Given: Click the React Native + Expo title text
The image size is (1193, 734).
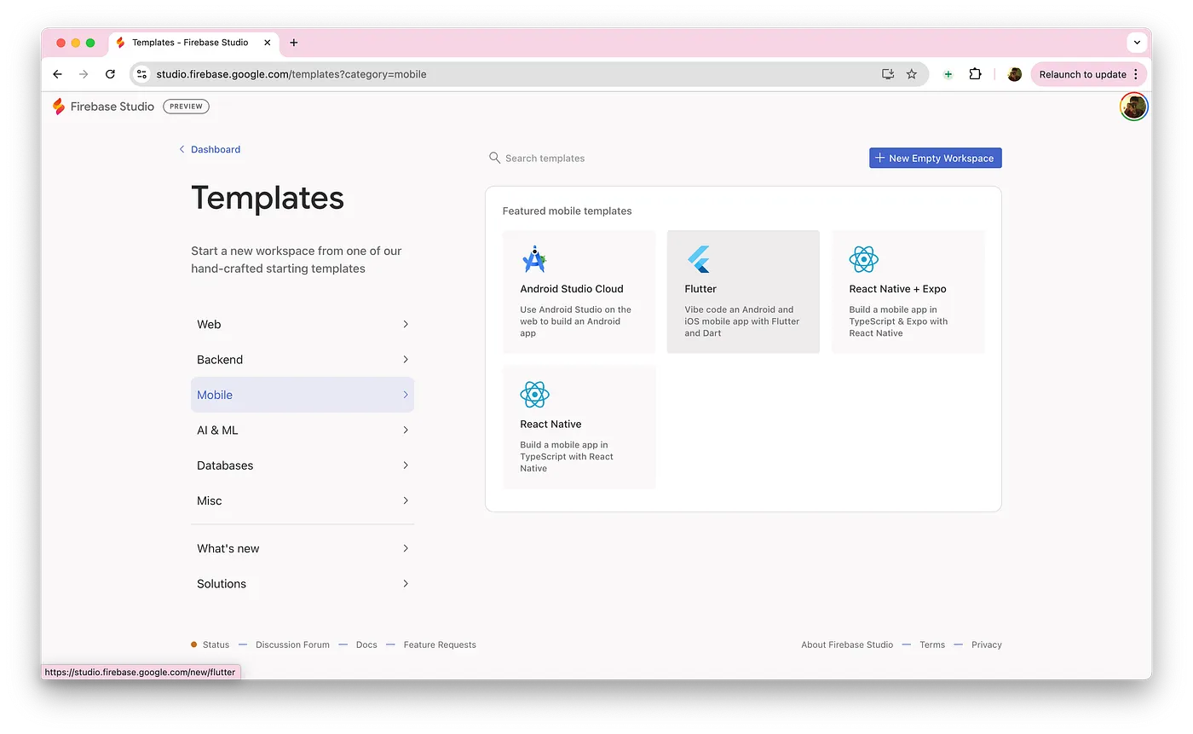Looking at the screenshot, I should click(897, 289).
